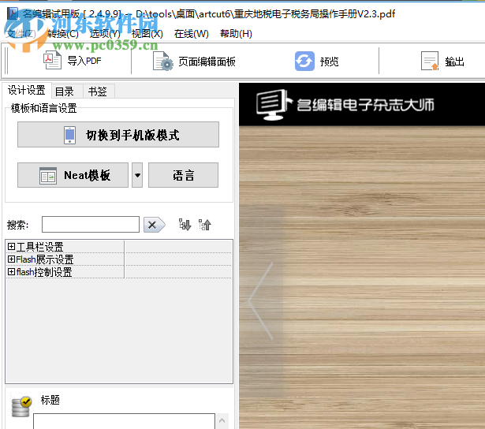Screen dimensions: 485x429
Task: Click the template layout icon on Neat模板
Action: 48,176
